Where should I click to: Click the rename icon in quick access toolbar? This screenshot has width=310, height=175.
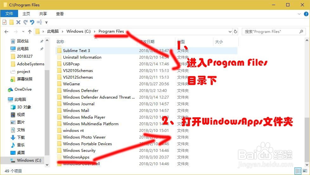tap(39, 22)
